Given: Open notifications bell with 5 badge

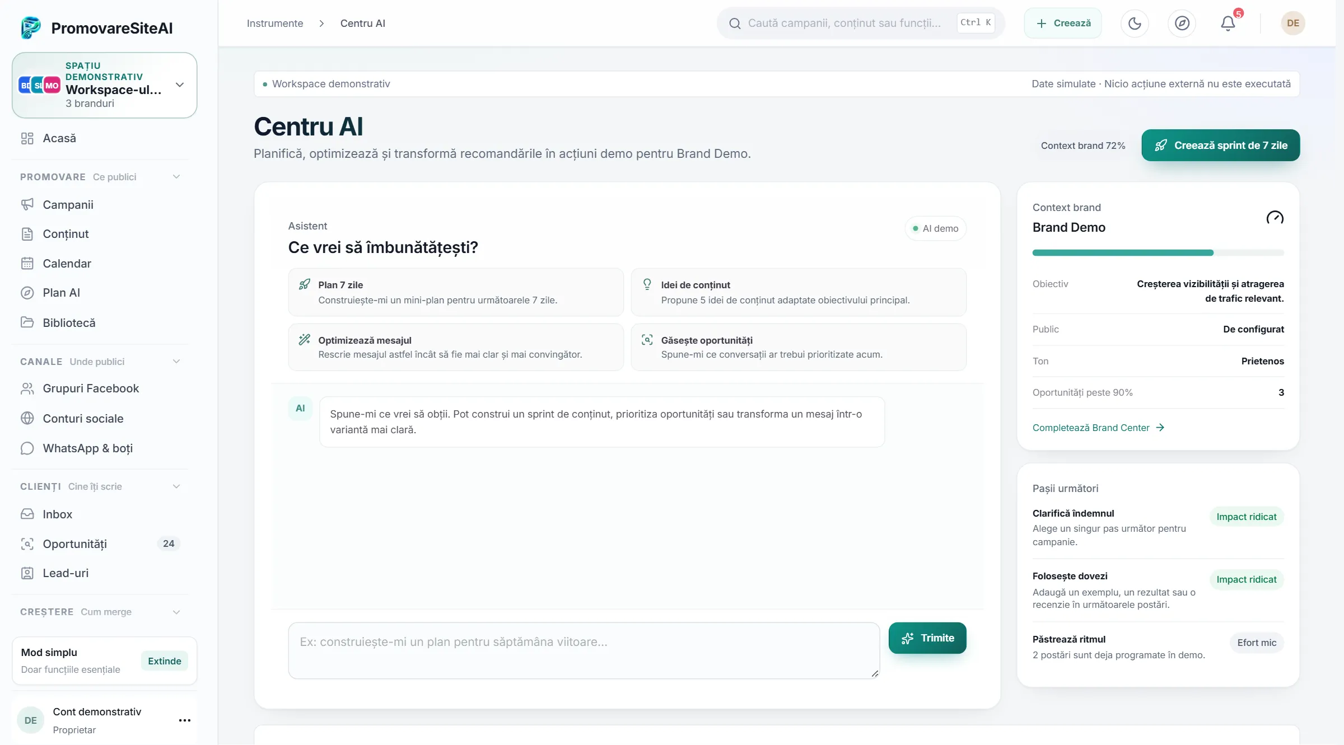Looking at the screenshot, I should tap(1228, 23).
